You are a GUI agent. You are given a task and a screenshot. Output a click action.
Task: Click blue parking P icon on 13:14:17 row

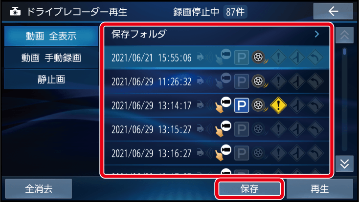click(x=242, y=105)
